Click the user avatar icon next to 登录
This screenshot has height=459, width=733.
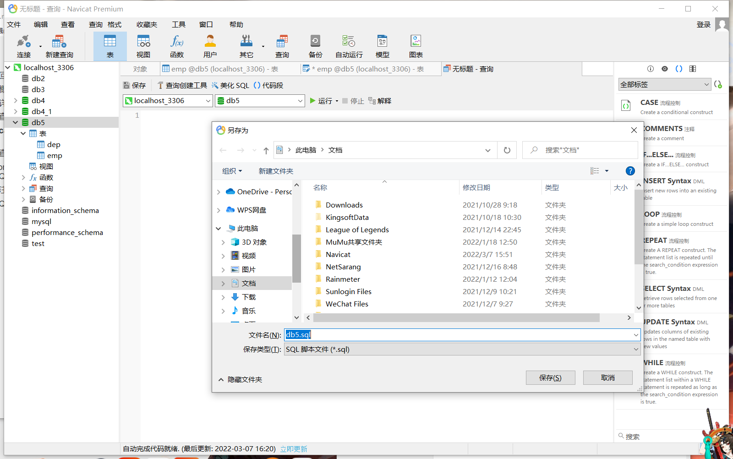(x=722, y=25)
